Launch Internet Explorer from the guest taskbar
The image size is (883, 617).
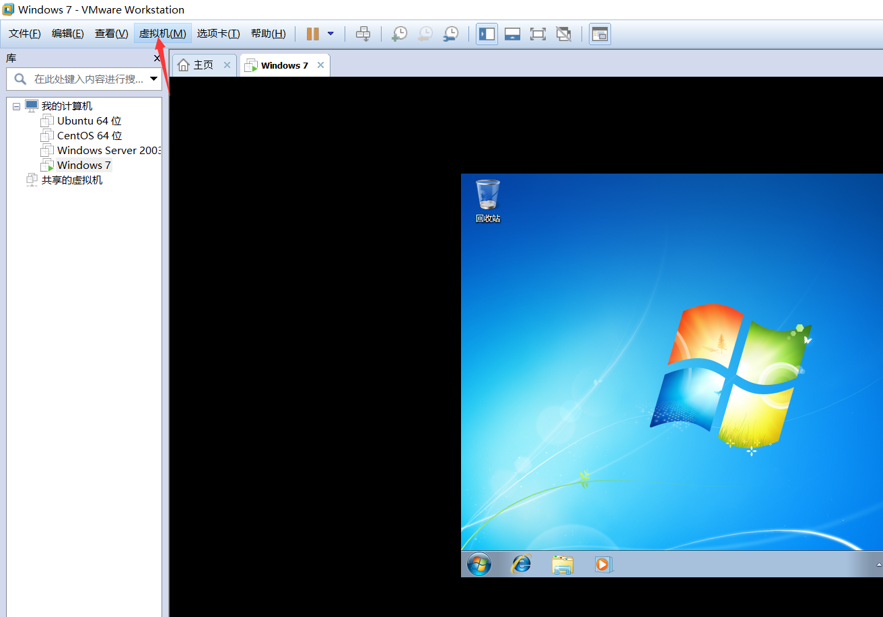[521, 565]
